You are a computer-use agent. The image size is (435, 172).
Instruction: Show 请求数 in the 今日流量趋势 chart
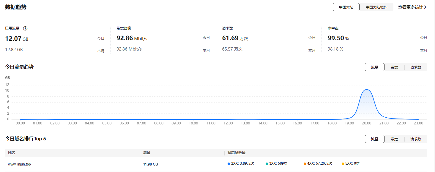[x=415, y=67]
